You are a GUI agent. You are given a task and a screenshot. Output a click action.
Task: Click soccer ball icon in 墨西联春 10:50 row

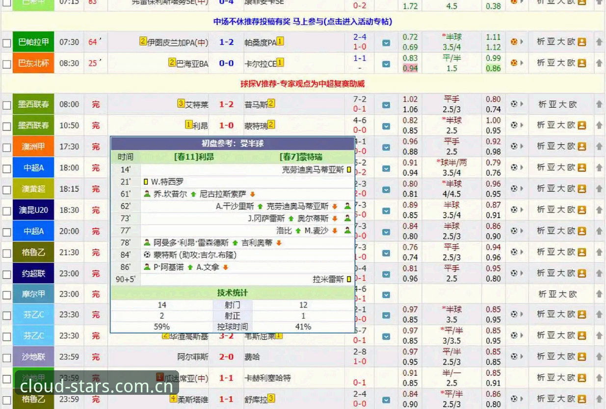pos(514,125)
